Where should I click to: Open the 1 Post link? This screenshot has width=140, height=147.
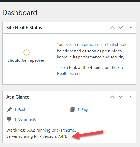click(20, 109)
